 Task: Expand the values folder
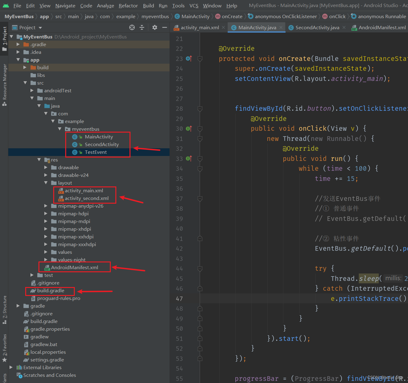(46, 252)
